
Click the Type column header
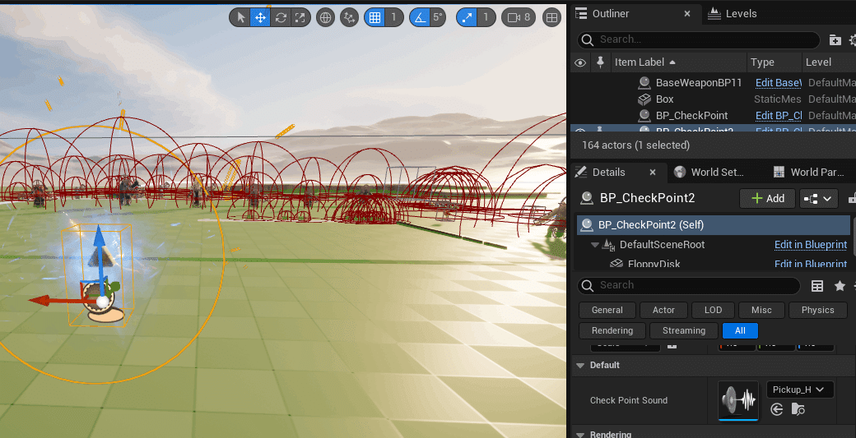(x=762, y=62)
